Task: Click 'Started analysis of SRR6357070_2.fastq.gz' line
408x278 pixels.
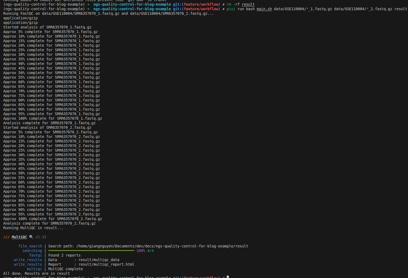Action: click(x=47, y=127)
